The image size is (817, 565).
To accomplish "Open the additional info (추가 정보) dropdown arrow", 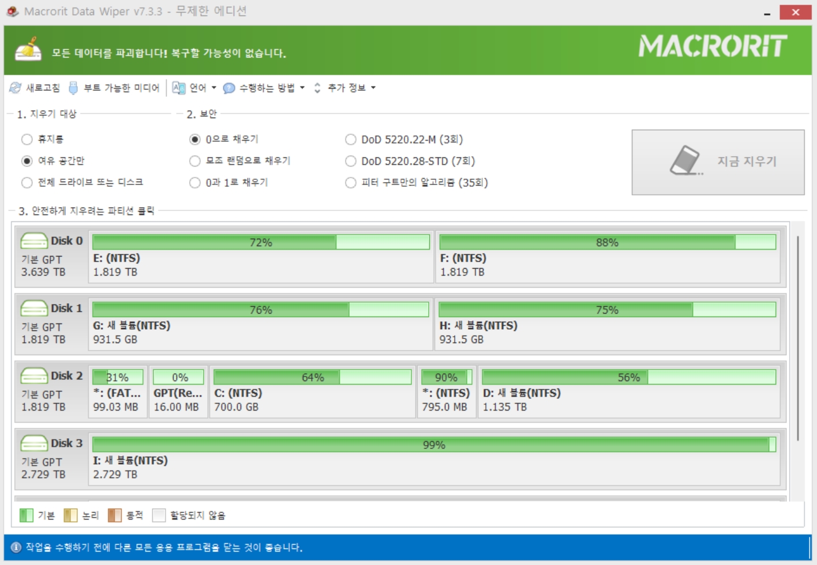I will tap(373, 88).
